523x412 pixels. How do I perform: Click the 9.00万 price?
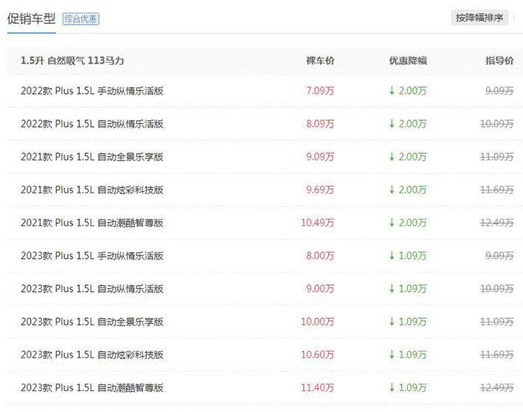pos(321,289)
